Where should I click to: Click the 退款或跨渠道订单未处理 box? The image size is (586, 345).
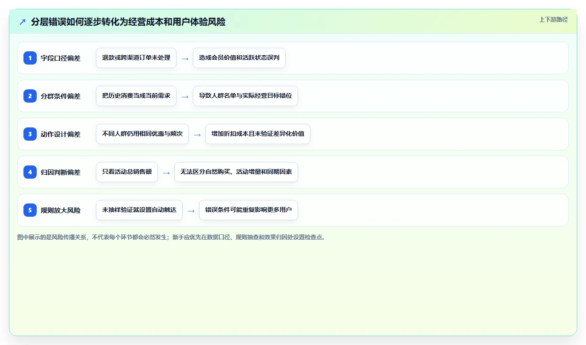pyautogui.click(x=136, y=58)
